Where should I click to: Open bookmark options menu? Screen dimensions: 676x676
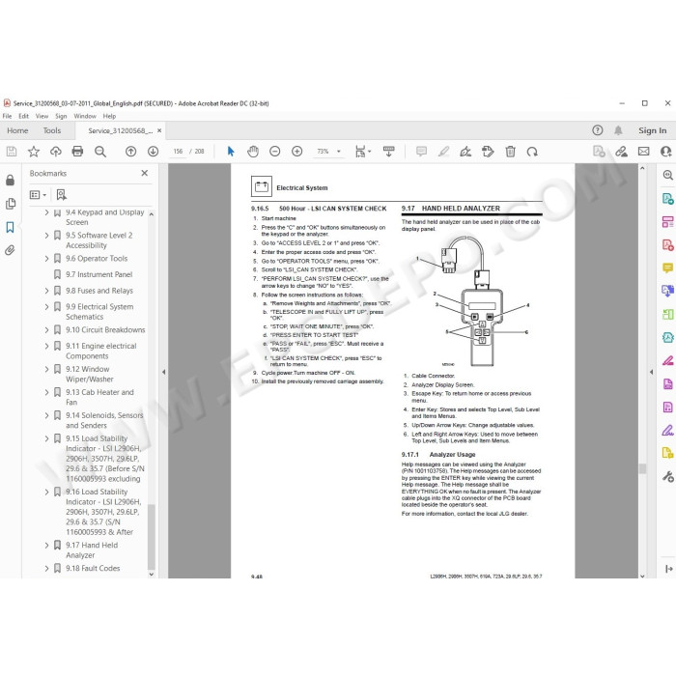tap(38, 195)
